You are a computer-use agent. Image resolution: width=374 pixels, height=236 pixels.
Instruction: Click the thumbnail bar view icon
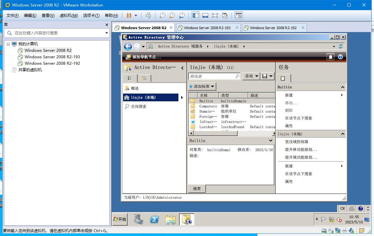click(205, 16)
